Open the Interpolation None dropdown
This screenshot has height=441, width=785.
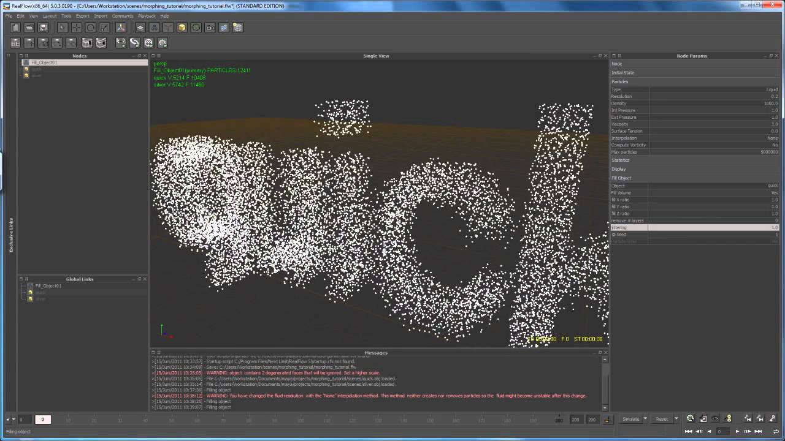[714, 138]
